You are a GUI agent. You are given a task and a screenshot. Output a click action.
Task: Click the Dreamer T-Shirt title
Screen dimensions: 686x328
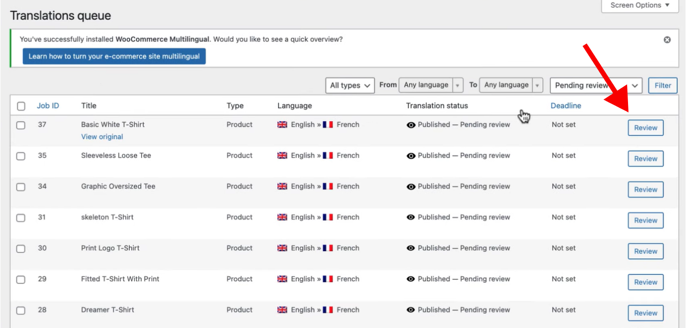108,310
